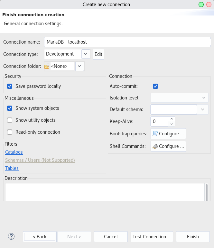Expand the Default schema combo box
This screenshot has height=248, width=214.
[x=202, y=109]
